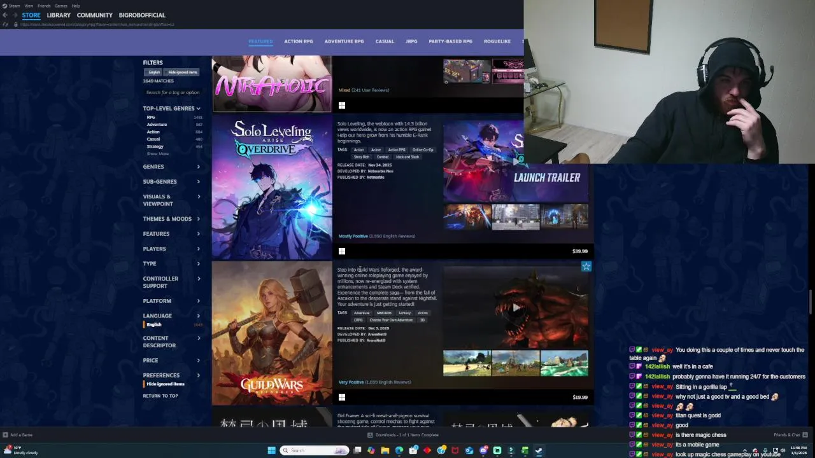Viewport: 815px width, 458px height.
Task: Select the ROGUELIKE category tab
Action: tap(497, 41)
